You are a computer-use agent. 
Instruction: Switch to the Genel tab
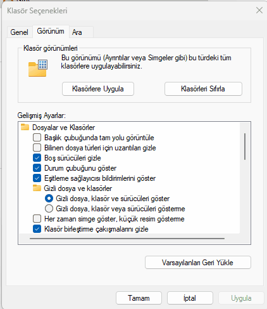pos(20,32)
